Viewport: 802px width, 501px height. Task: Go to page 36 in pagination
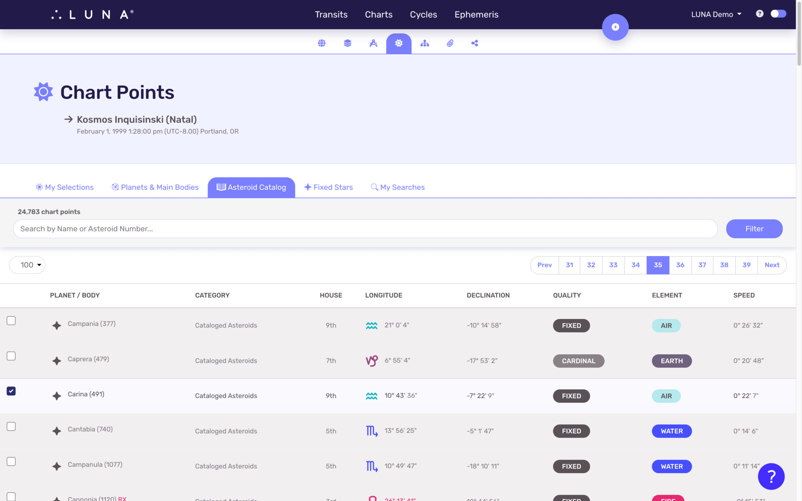coord(680,265)
